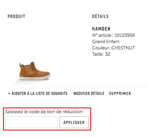The height and width of the screenshot is (138, 148).
Task: Click the elastic side panel on the boot
Action: 29,70
